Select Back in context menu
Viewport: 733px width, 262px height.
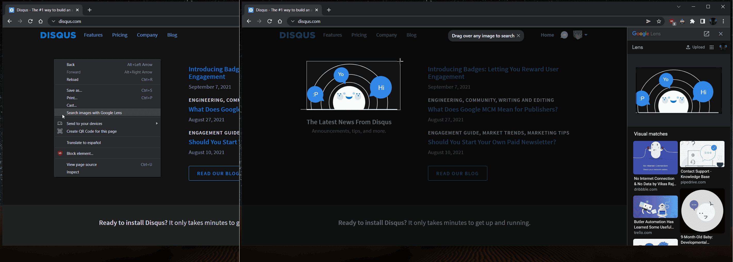pyautogui.click(x=107, y=65)
